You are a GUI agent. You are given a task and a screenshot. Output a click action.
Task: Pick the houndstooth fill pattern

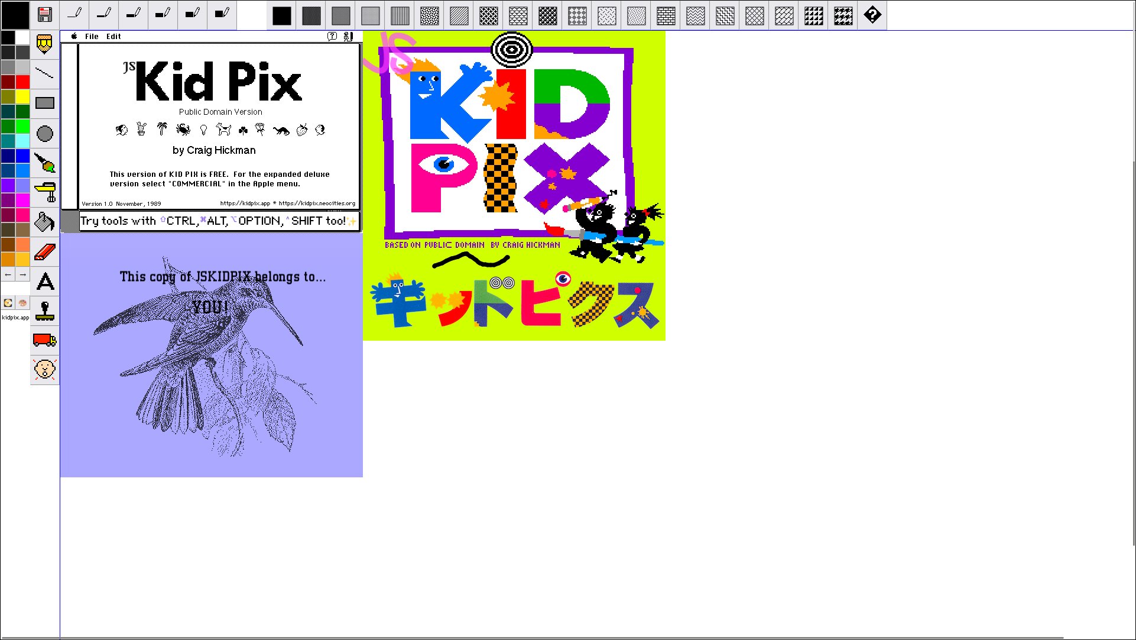[x=843, y=15]
